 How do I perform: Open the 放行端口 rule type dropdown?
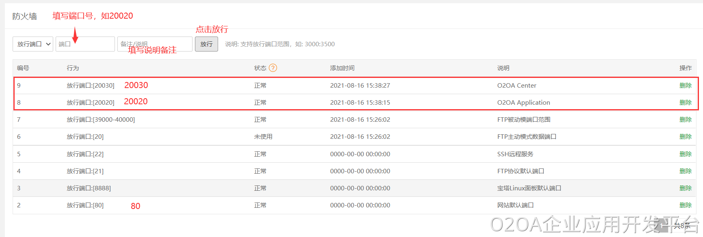pos(33,44)
